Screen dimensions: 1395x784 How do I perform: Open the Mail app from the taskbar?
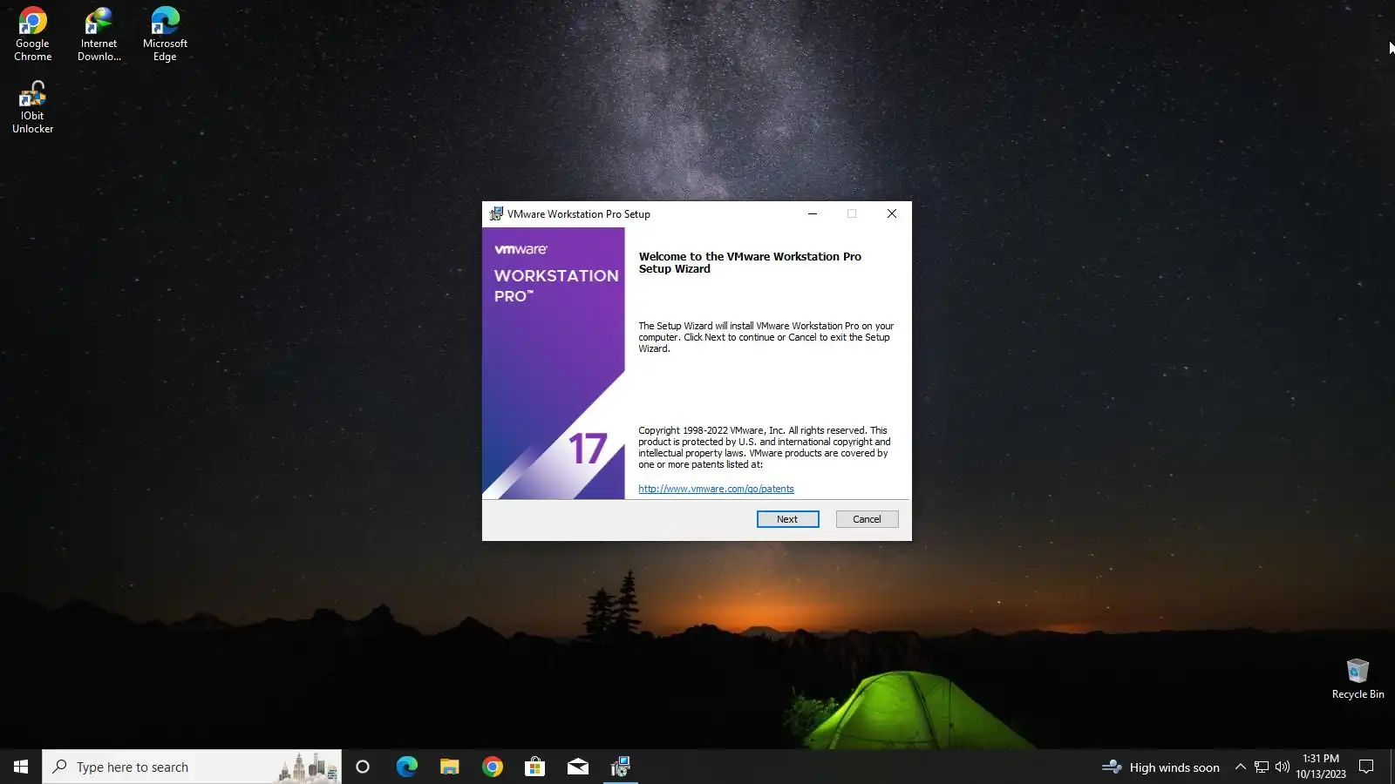[577, 767]
